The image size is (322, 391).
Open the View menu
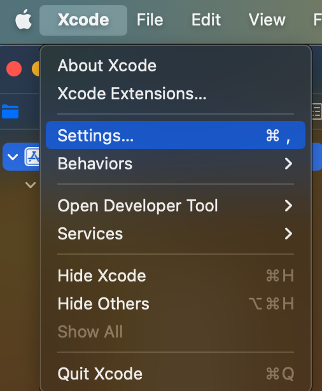click(x=267, y=20)
